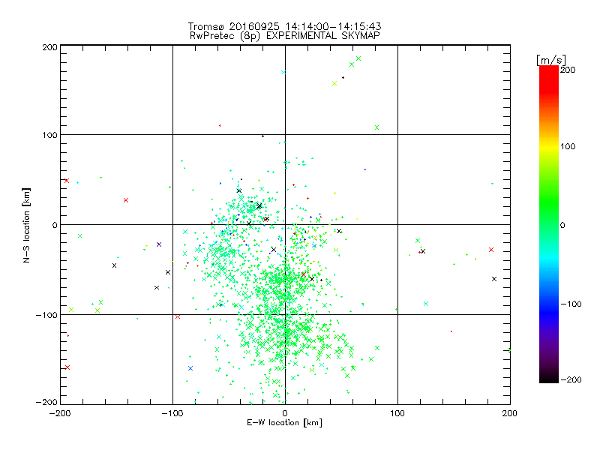Image resolution: width=600 pixels, height=450 pixels.
Task: Click the colorbar scale label '0'
Action: pos(562,225)
